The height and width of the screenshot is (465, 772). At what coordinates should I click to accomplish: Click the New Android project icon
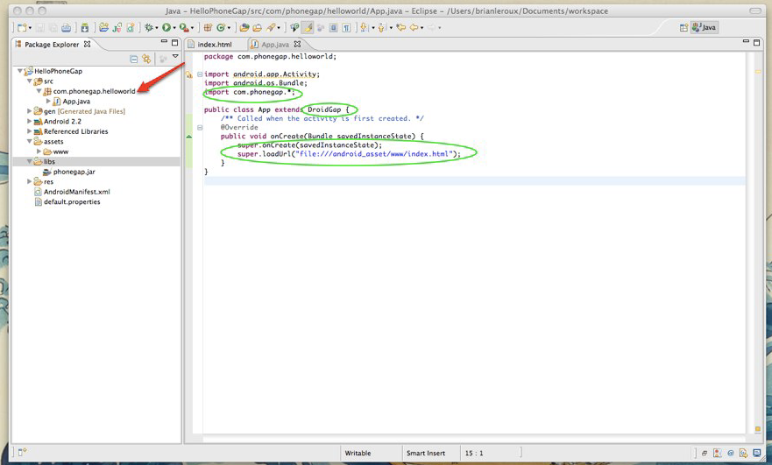pyautogui.click(x=103, y=28)
